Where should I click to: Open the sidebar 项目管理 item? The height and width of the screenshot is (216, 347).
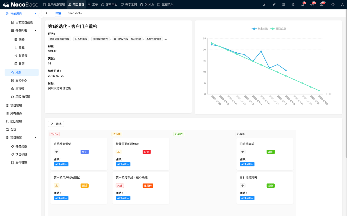click(x=21, y=106)
